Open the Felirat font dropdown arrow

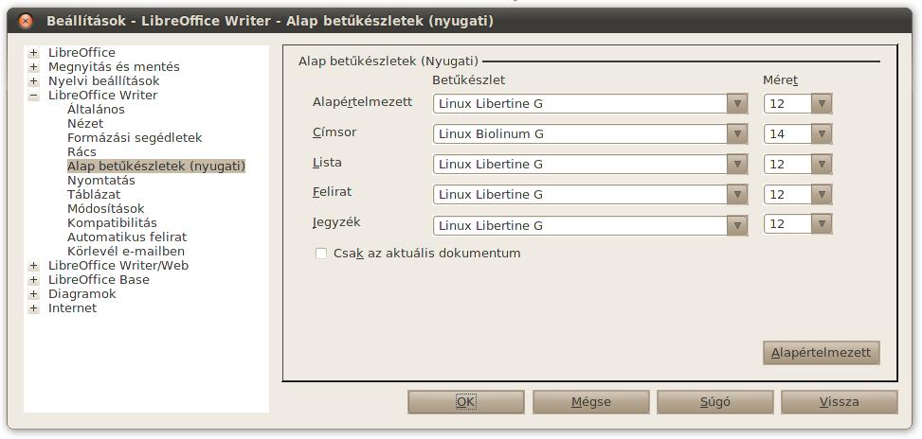click(x=737, y=194)
